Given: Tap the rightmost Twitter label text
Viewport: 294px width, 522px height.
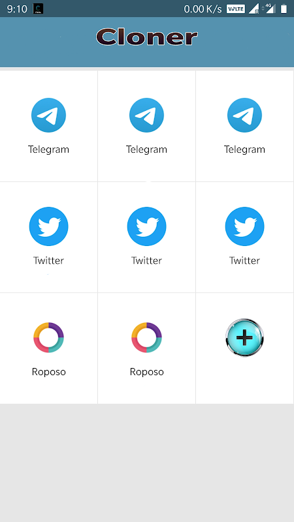Looking at the screenshot, I should [x=244, y=260].
